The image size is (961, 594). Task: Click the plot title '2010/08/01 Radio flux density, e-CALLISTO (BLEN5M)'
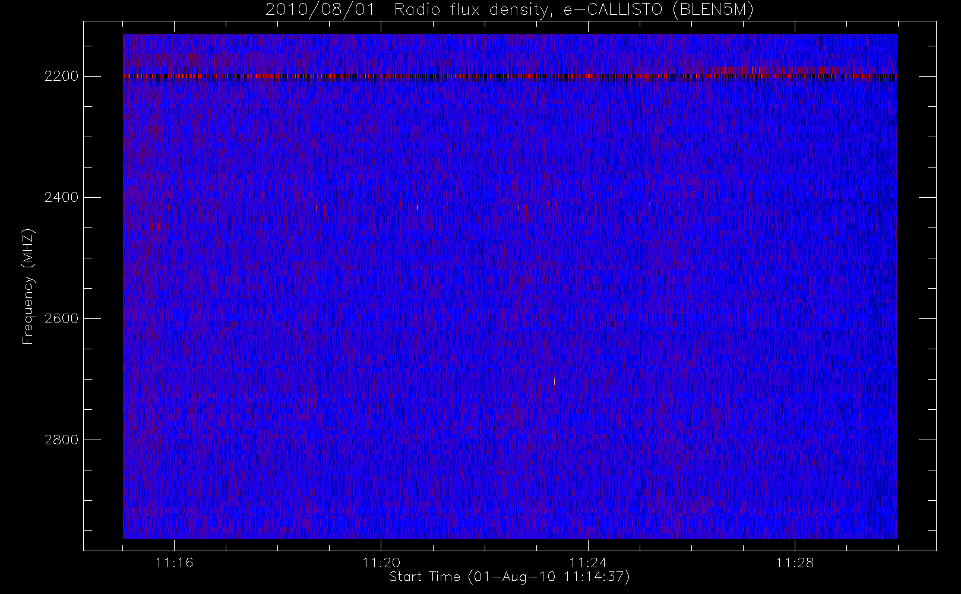tap(510, 10)
